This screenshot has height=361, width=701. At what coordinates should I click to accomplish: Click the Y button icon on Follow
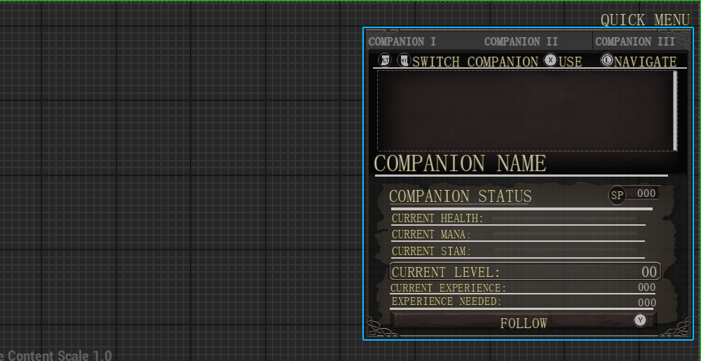tap(640, 320)
